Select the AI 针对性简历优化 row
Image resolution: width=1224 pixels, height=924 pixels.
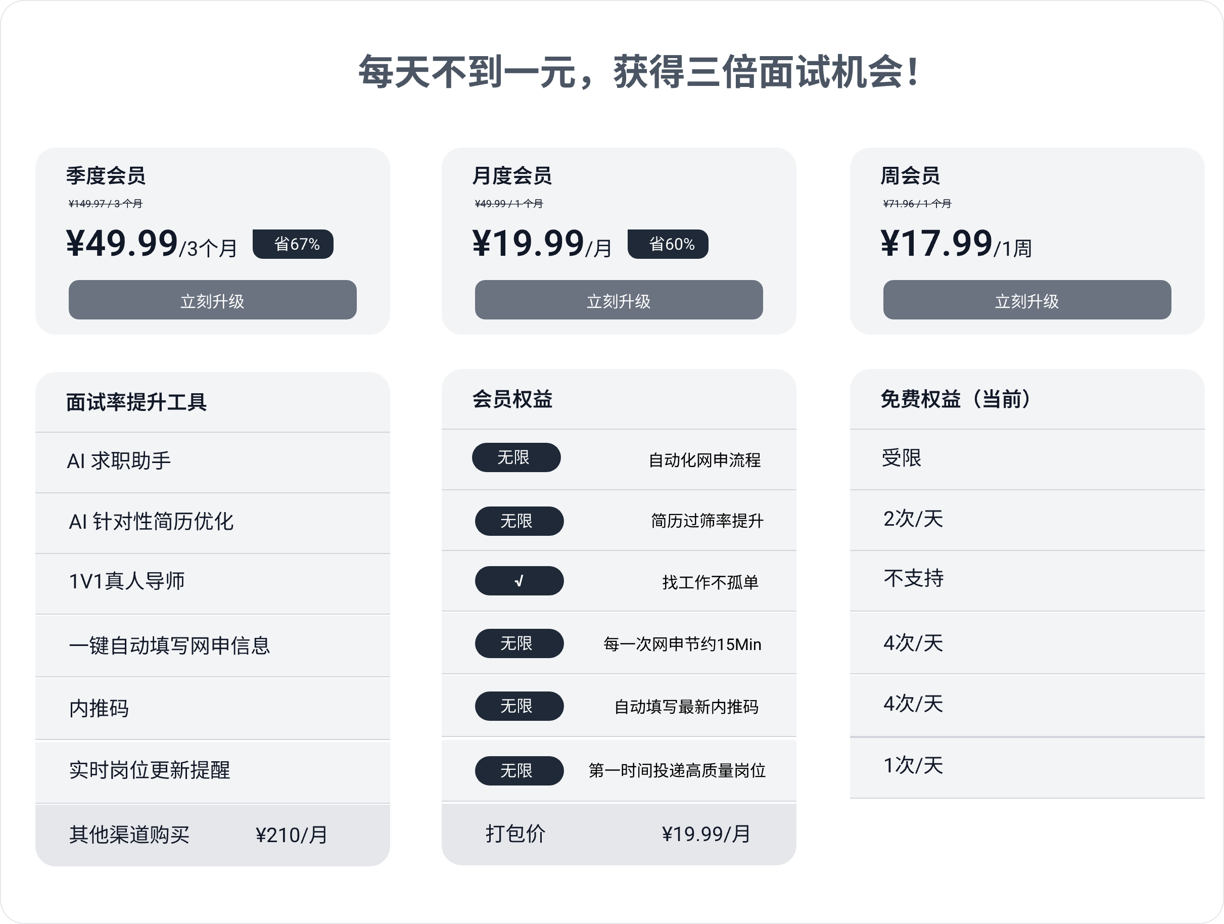pyautogui.click(x=212, y=524)
